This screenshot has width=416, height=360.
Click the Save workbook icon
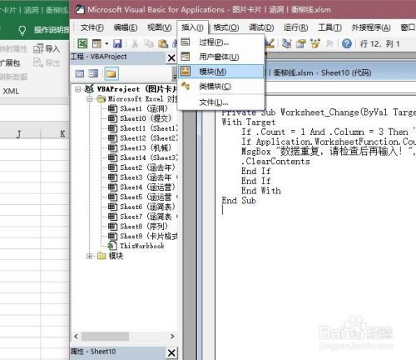[117, 43]
